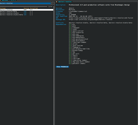Click the check mark beside ffmpeg4.4

70,47
